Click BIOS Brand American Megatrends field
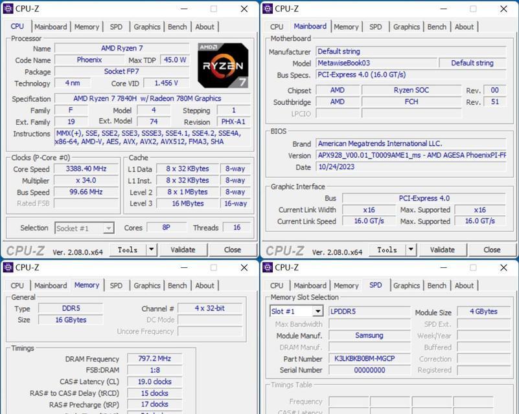Viewport: 519px width, 414px height. 411,144
